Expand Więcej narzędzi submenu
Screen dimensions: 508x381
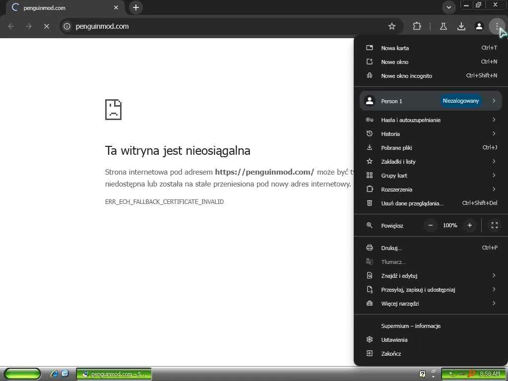tap(431, 304)
